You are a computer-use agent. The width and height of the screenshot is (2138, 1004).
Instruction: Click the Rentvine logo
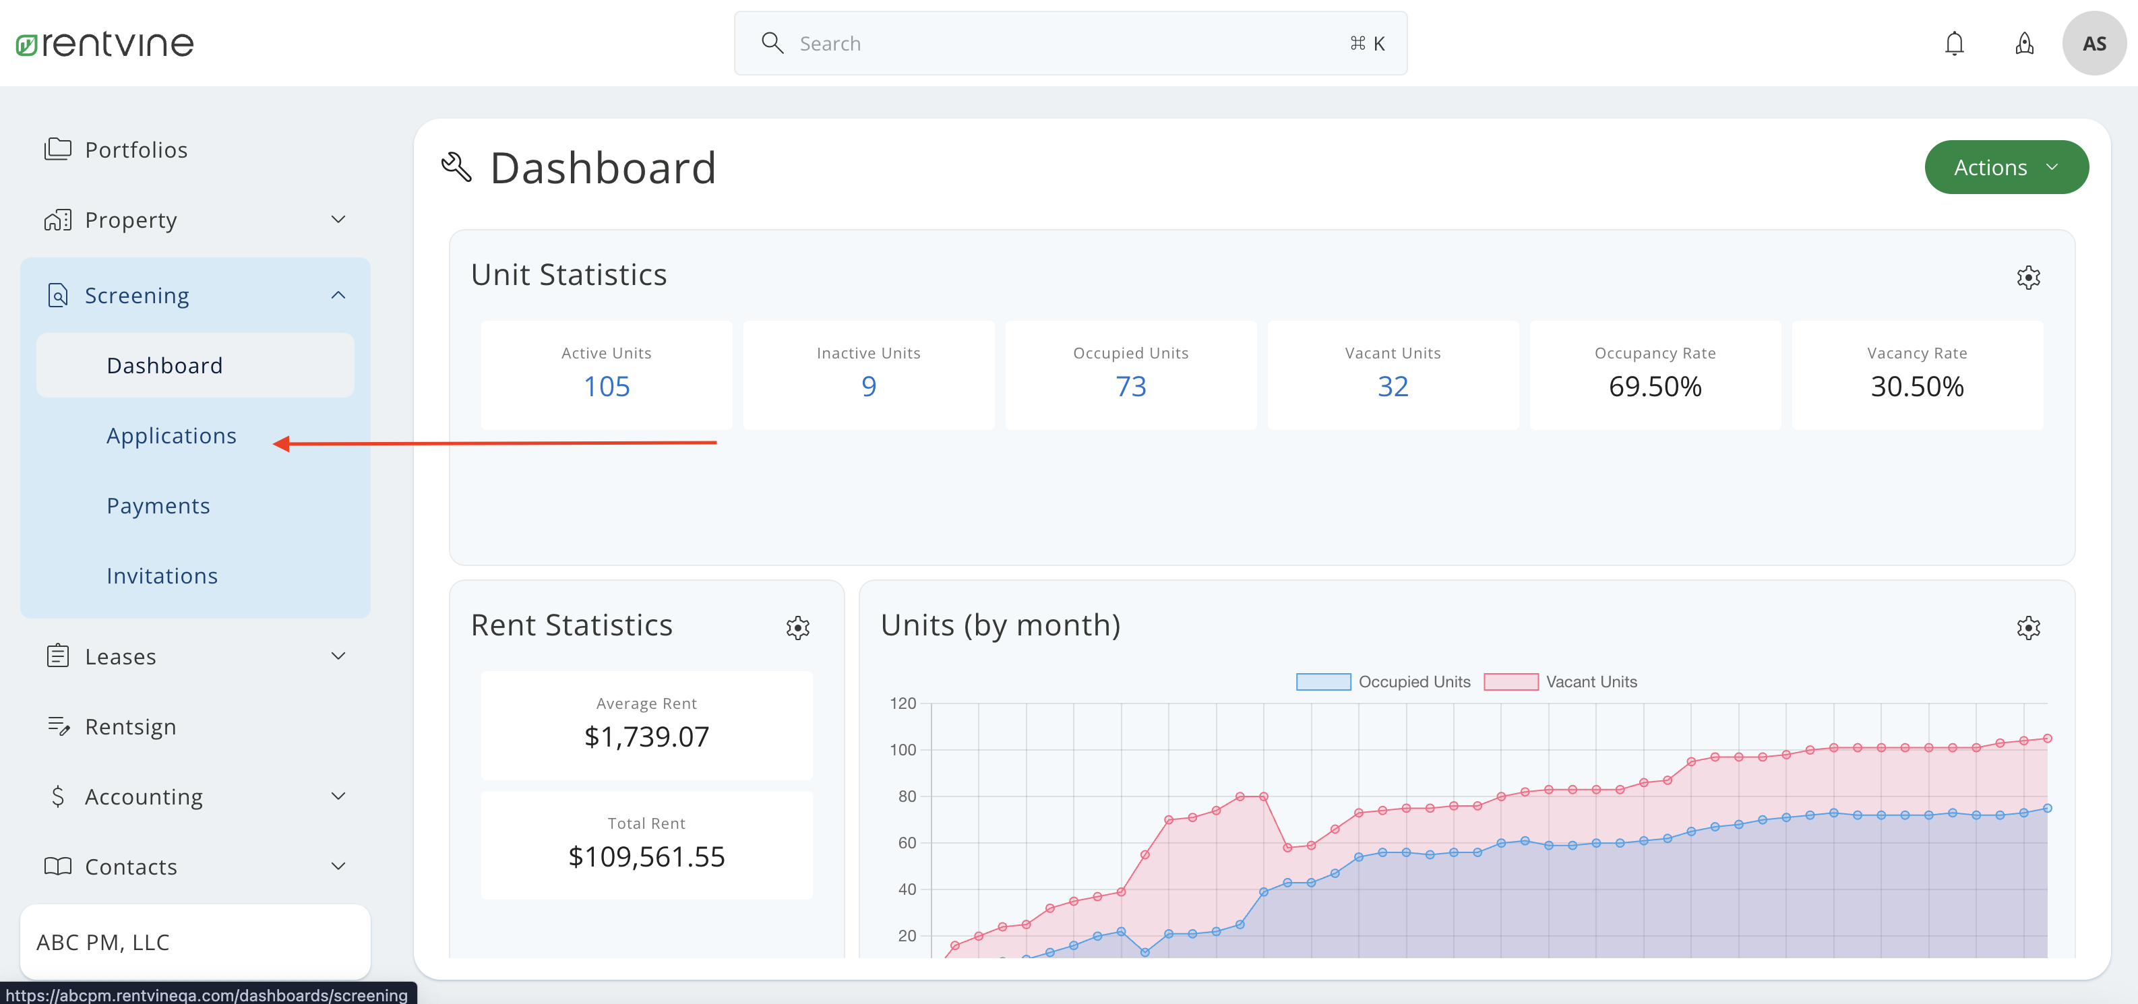coord(104,43)
